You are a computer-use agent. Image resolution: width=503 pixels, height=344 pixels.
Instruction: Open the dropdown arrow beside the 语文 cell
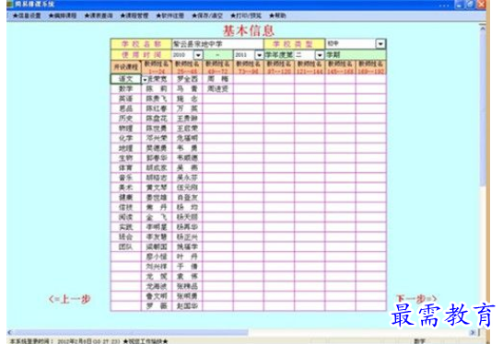pyautogui.click(x=145, y=79)
